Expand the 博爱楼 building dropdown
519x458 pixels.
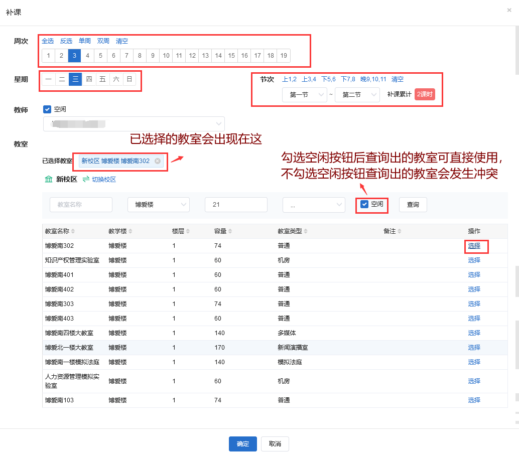click(x=159, y=205)
